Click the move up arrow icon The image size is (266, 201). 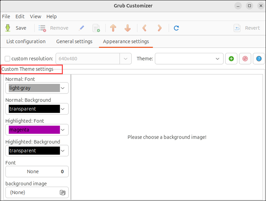113,28
